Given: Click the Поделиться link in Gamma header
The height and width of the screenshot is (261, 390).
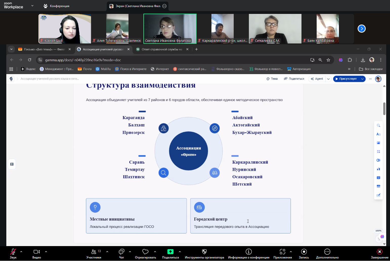Looking at the screenshot, I should [294, 79].
